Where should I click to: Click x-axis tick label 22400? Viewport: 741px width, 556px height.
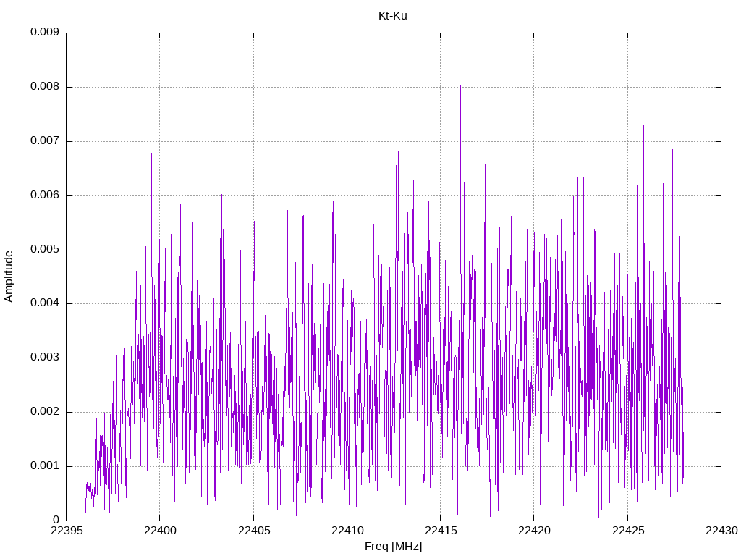pos(160,531)
